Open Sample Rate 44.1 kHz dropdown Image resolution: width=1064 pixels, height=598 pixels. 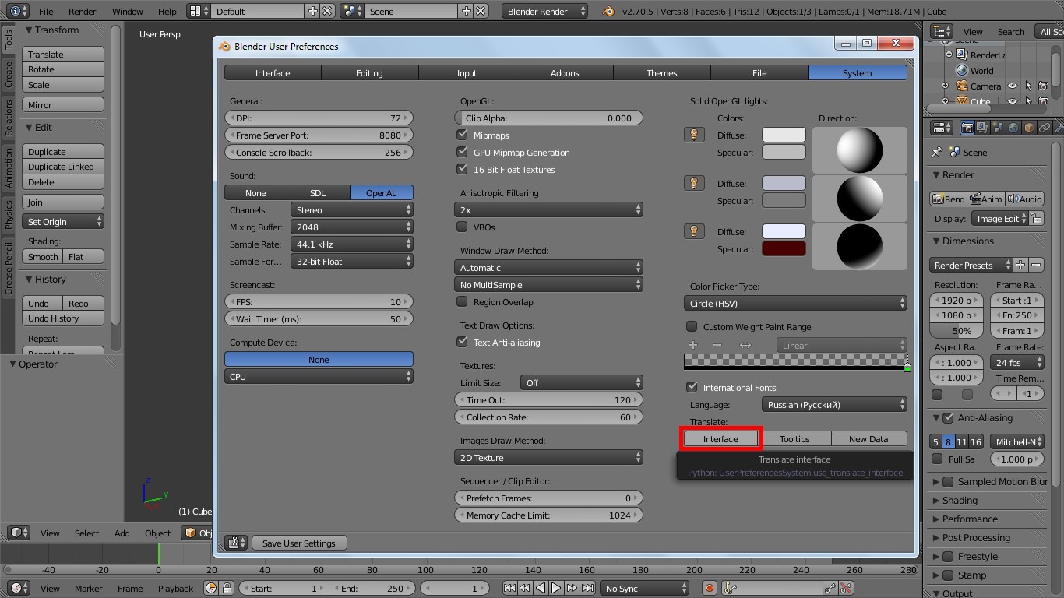pyautogui.click(x=351, y=244)
